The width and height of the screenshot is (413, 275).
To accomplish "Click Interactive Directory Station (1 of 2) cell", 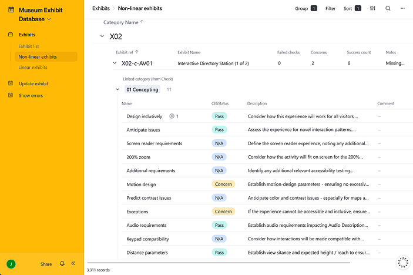I will pos(213,63).
